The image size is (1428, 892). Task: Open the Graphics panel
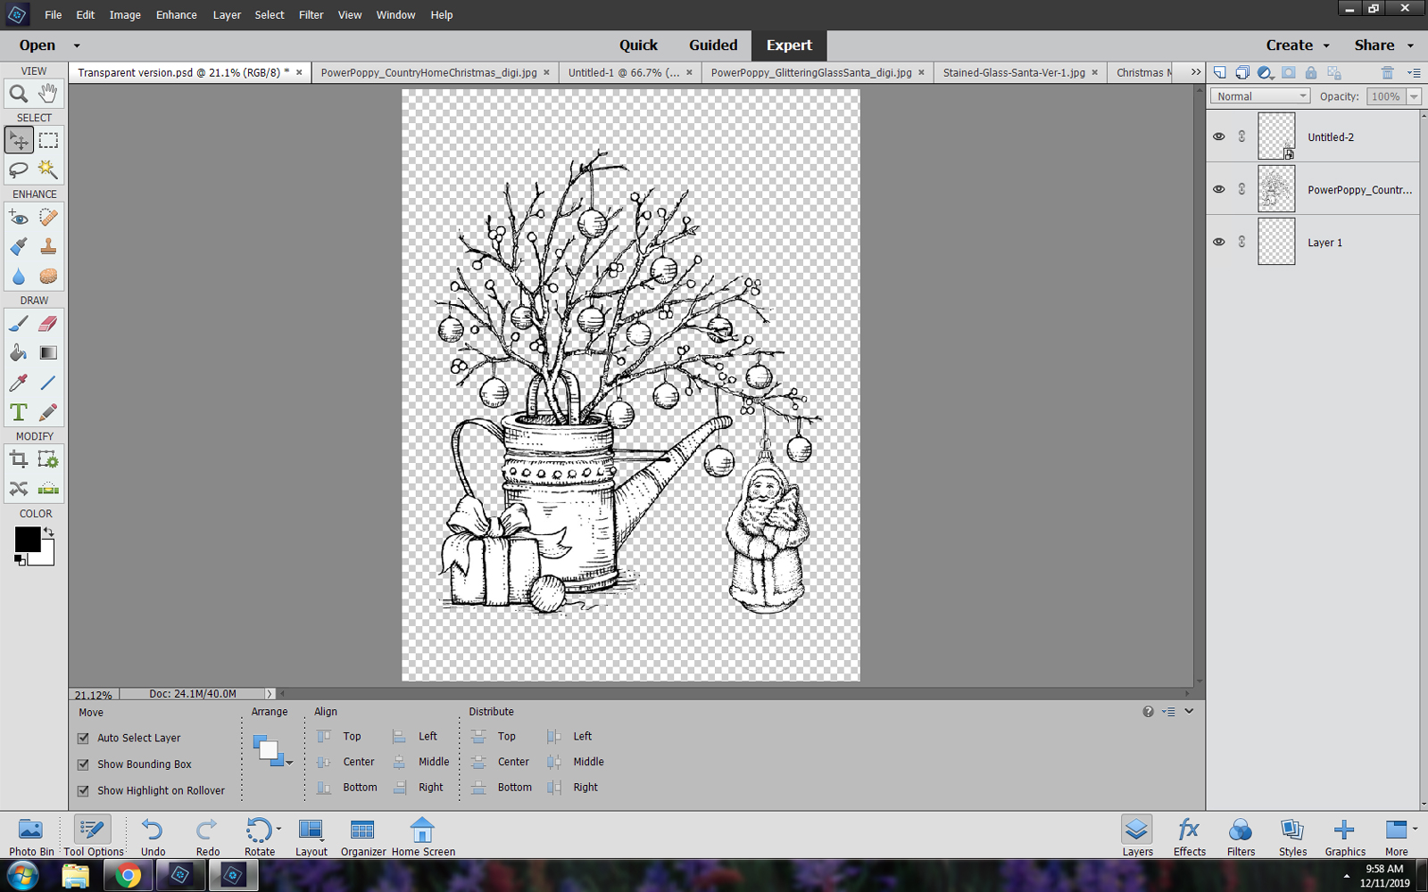(1345, 837)
